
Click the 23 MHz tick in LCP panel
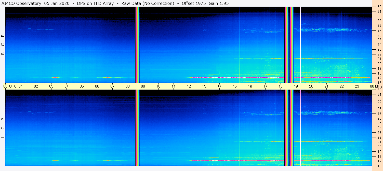379,133
